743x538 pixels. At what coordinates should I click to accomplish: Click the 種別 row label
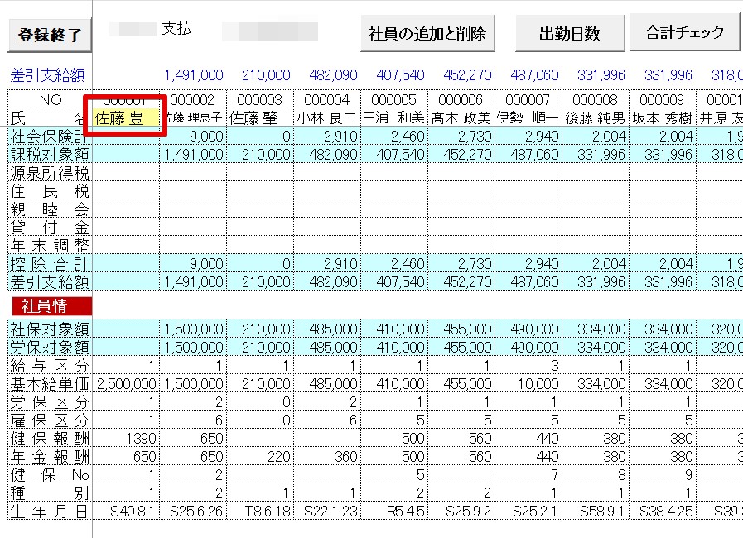pos(50,493)
